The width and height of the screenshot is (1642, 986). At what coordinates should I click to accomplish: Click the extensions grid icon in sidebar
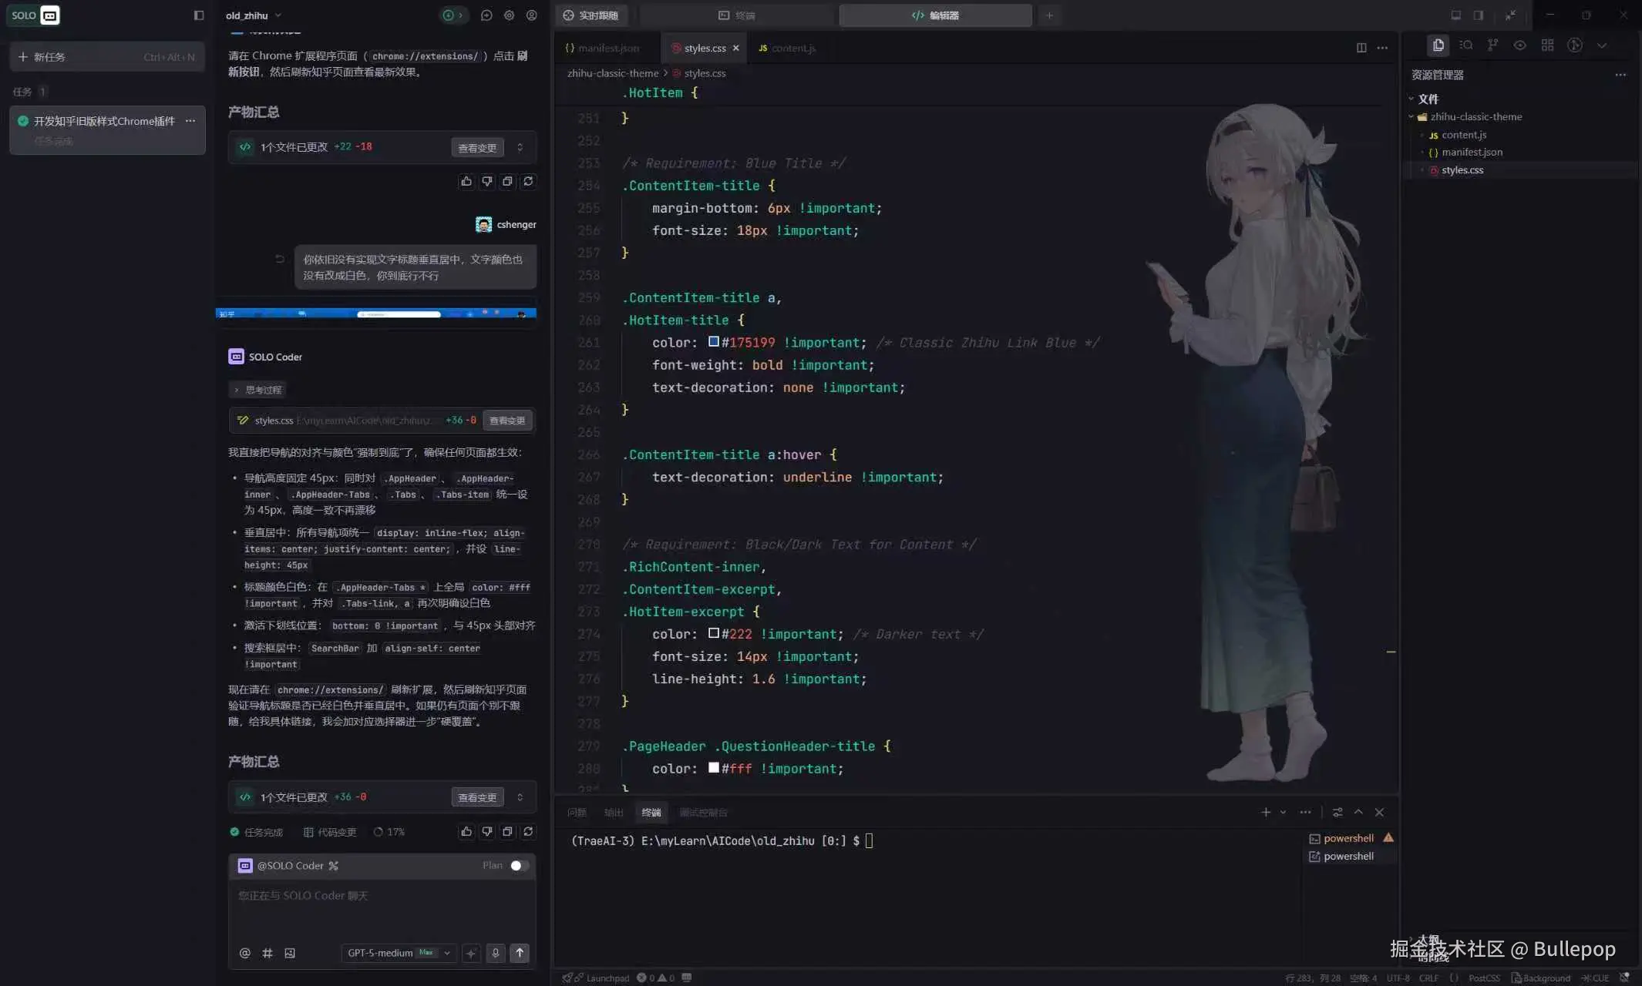[x=1547, y=45]
